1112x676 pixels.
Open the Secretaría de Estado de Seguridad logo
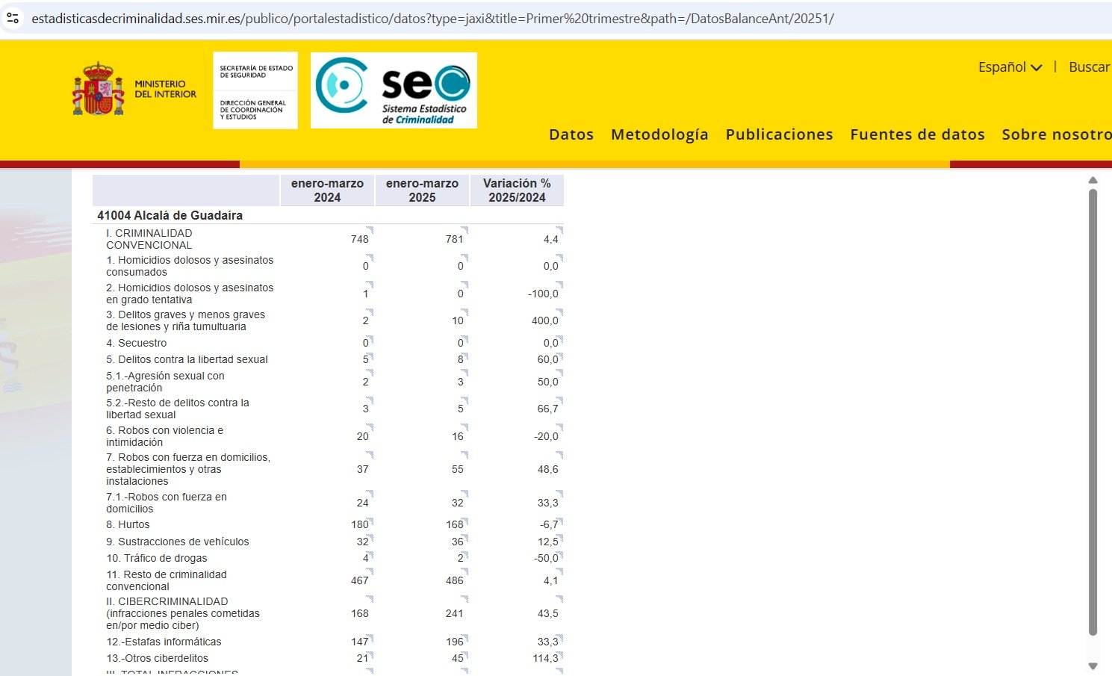click(x=255, y=90)
